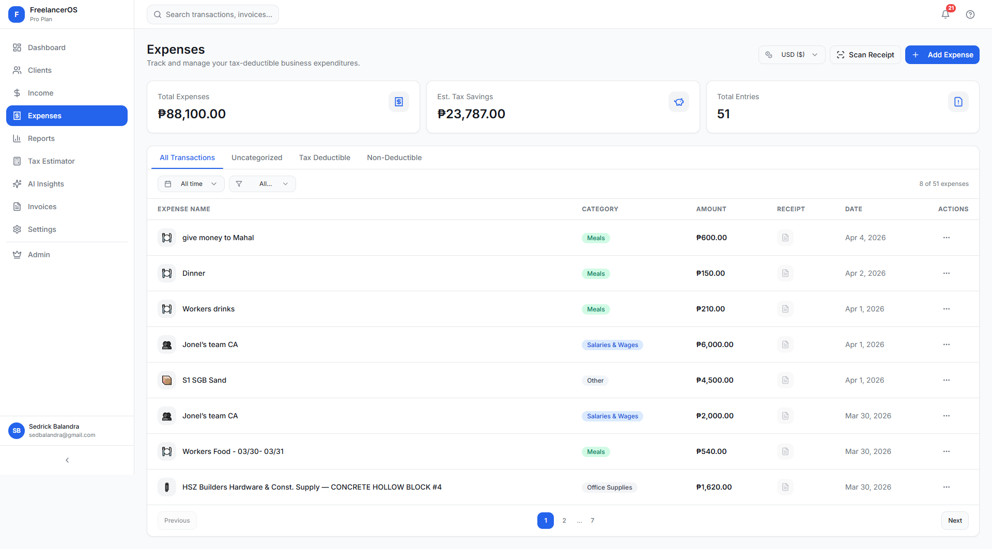Click the EXPENSE NAME column header
This screenshot has height=549, width=992.
(x=184, y=209)
